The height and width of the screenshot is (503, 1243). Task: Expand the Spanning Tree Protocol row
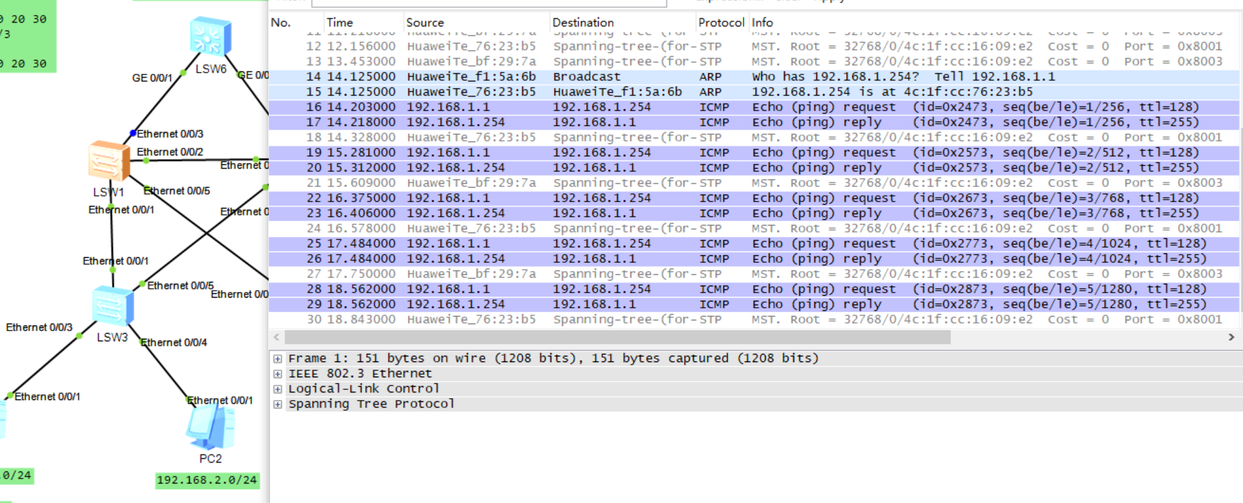278,404
